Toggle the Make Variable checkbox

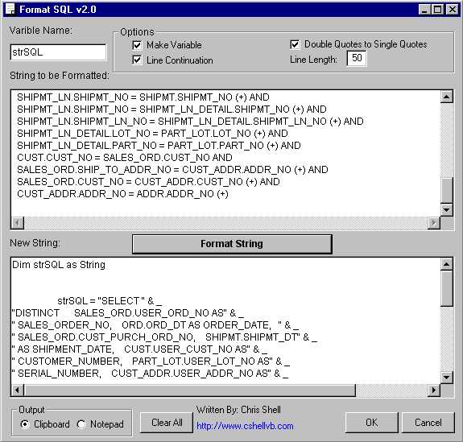(137, 45)
